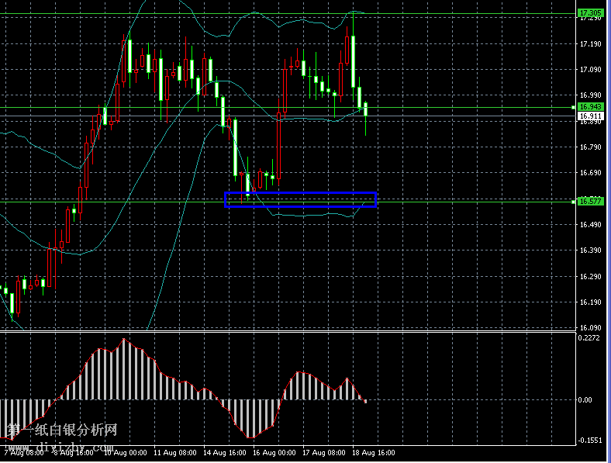Click the 11 Aug 08:00 time label

(x=175, y=452)
